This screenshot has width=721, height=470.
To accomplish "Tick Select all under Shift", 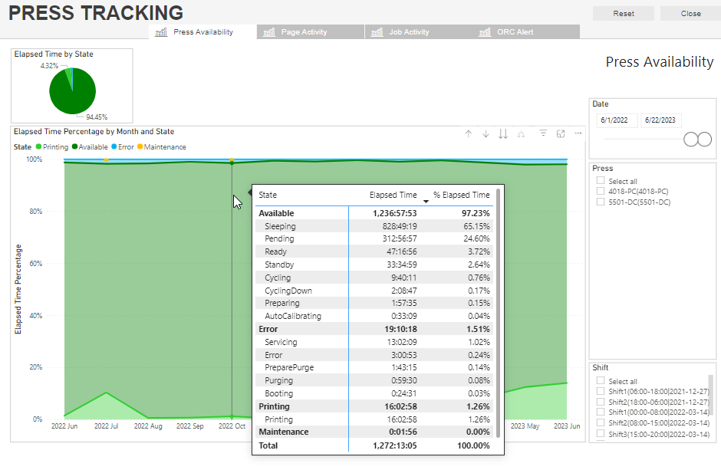I will (601, 381).
